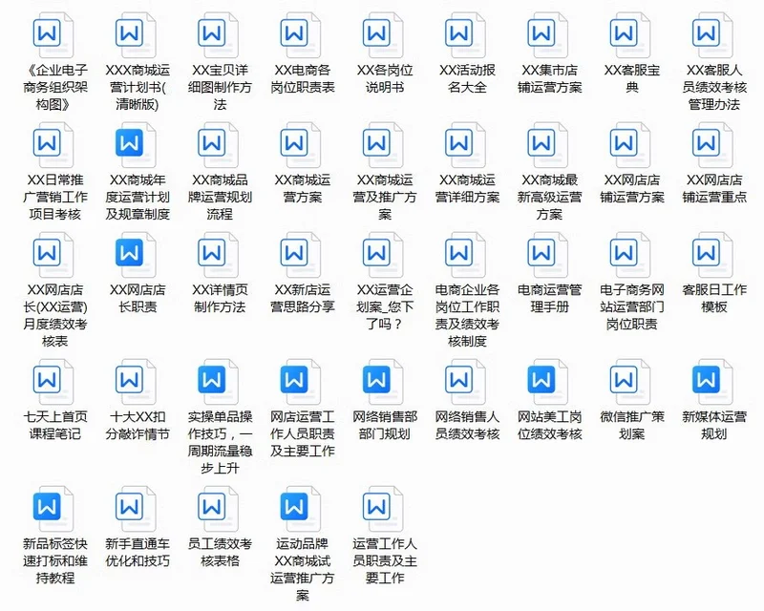This screenshot has height=611, width=764.
Task: Click the XX商城运营详细方案 file icon
Action: [x=465, y=145]
